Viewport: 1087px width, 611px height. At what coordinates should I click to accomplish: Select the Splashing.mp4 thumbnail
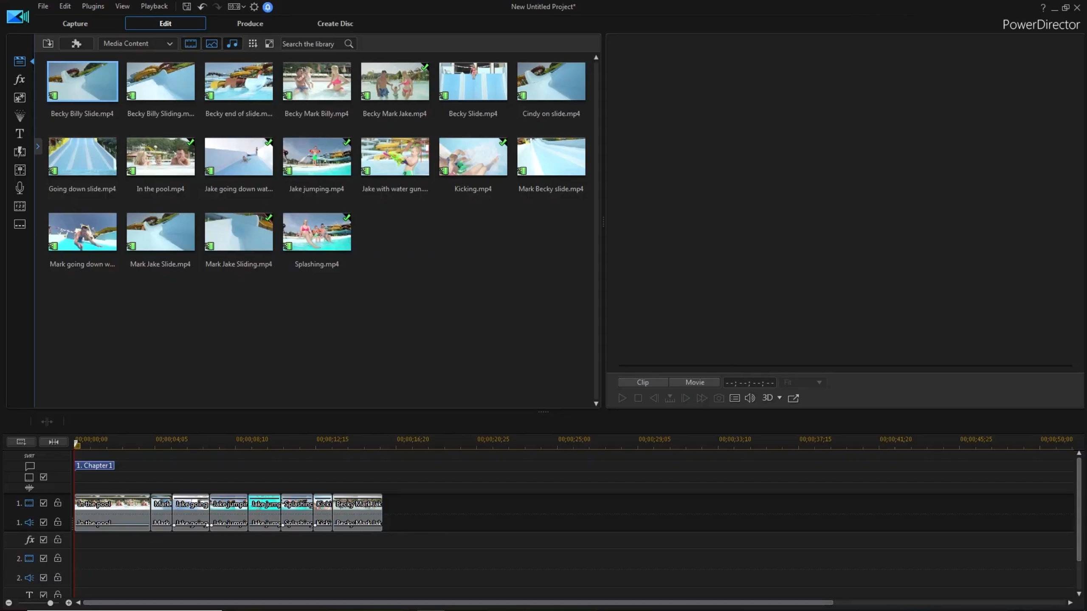(317, 232)
